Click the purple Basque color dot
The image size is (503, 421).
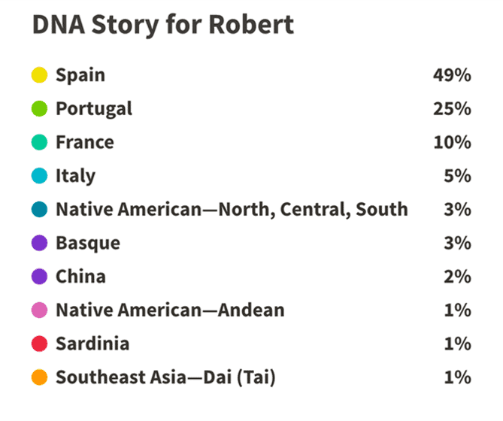pos(39,243)
